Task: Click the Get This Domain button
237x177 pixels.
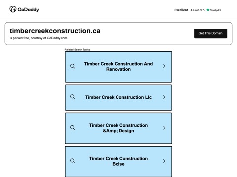Action: pyautogui.click(x=210, y=33)
